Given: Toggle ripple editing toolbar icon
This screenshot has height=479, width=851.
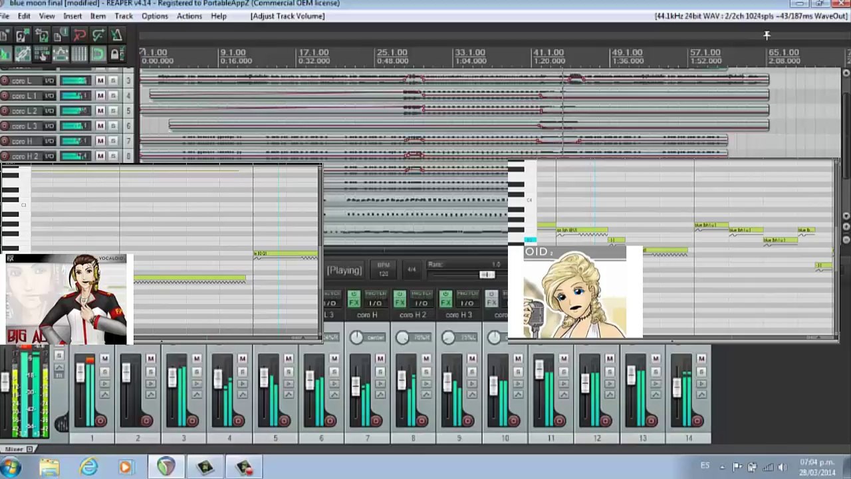Looking at the screenshot, I should [41, 54].
